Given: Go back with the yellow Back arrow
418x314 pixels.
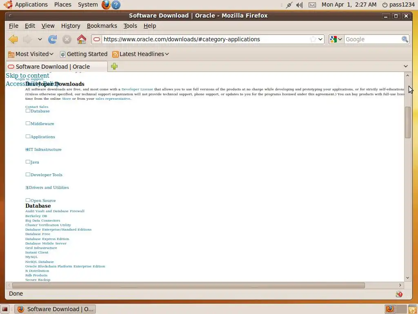Looking at the screenshot, I should 13,39.
